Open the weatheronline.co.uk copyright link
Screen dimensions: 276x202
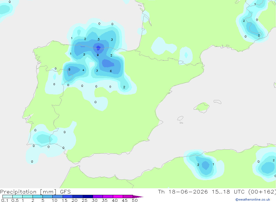[253, 200]
